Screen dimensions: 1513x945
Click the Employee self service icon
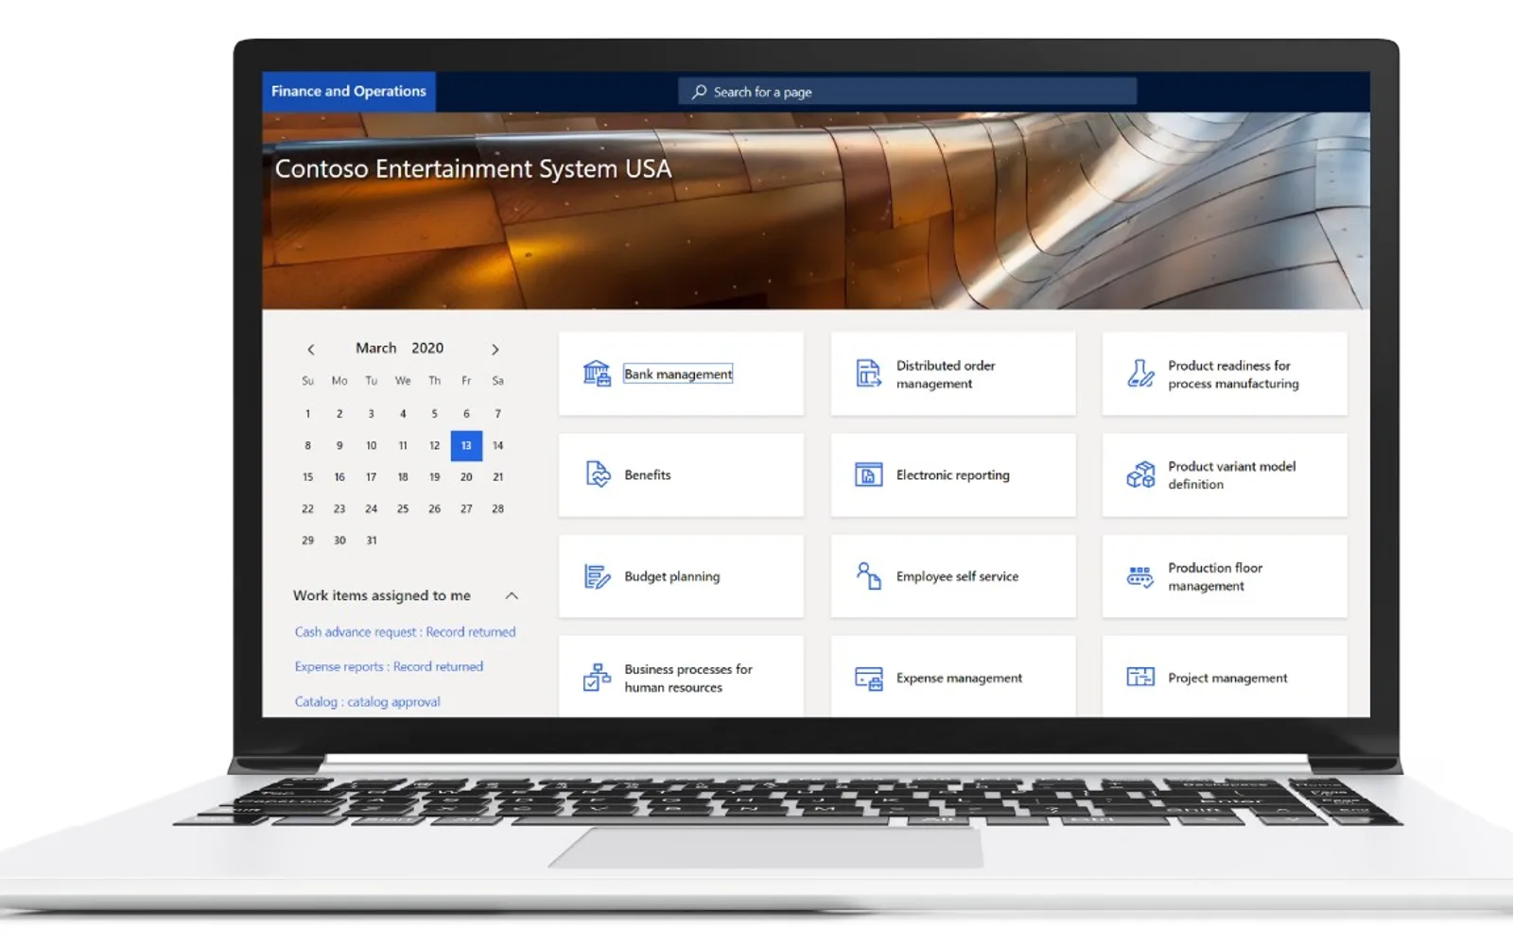coord(868,576)
